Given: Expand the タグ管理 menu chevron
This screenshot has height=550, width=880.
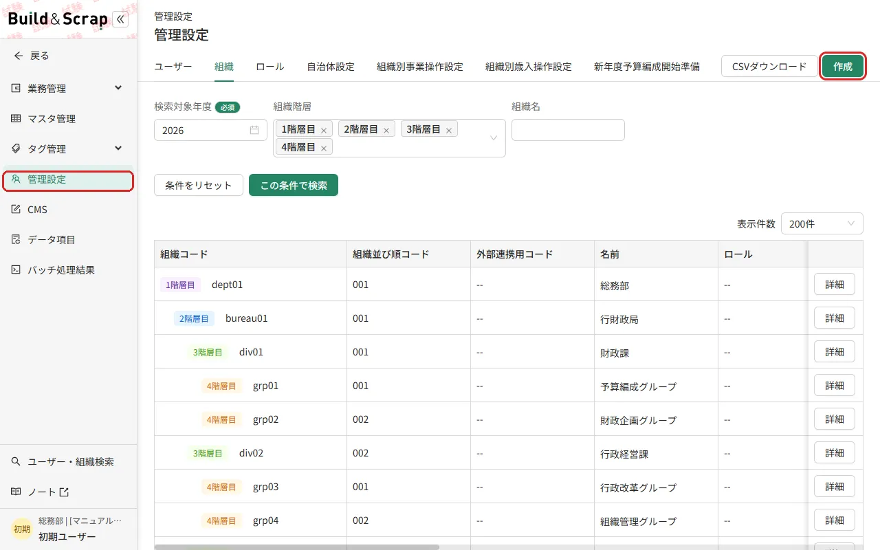Looking at the screenshot, I should [118, 148].
